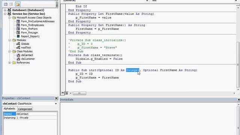Switch to Categorized properties tab
The height and width of the screenshot is (135, 240).
25,109
